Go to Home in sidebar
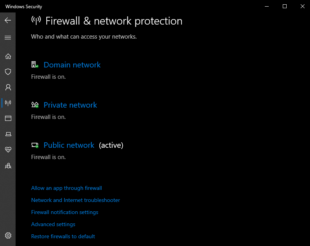This screenshot has height=246, width=310. tap(8, 56)
